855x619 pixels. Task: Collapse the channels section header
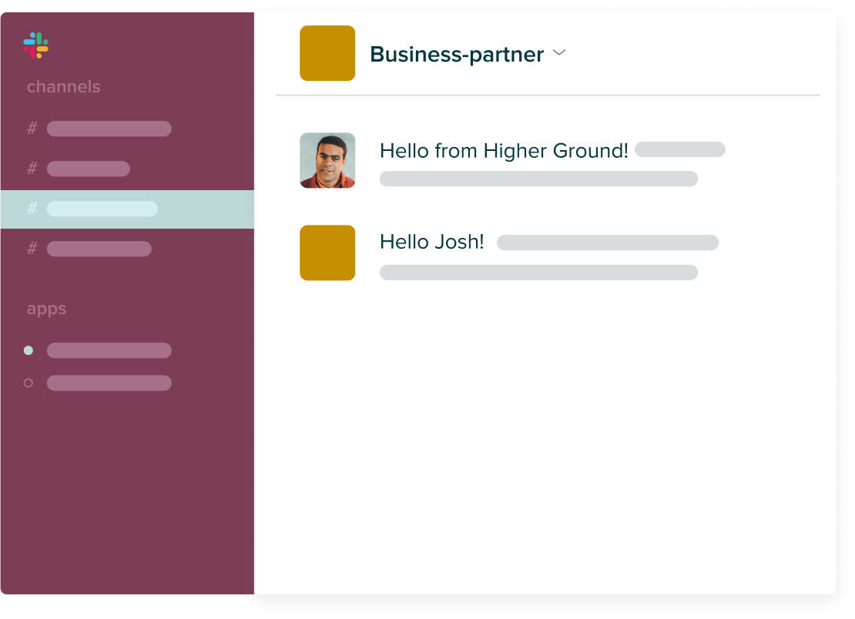click(63, 87)
